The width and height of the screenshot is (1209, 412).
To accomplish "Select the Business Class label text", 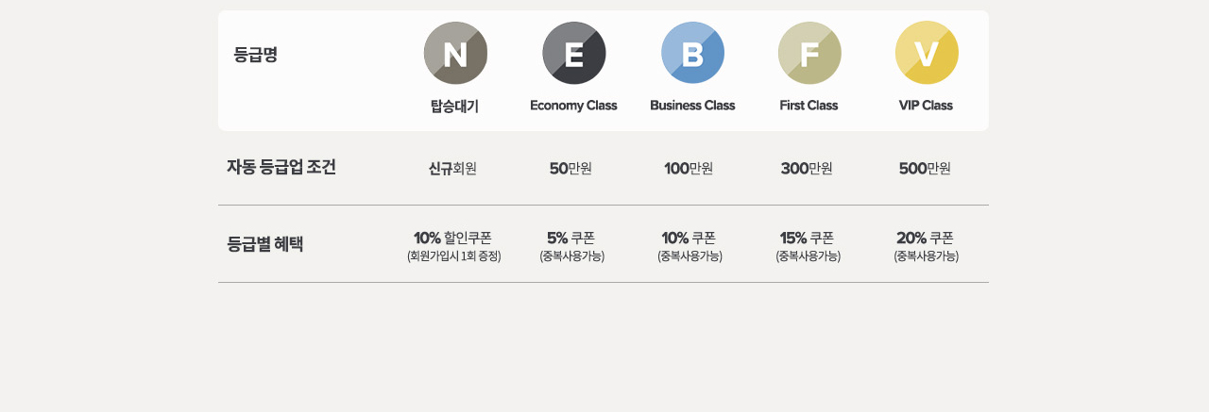I will [692, 106].
